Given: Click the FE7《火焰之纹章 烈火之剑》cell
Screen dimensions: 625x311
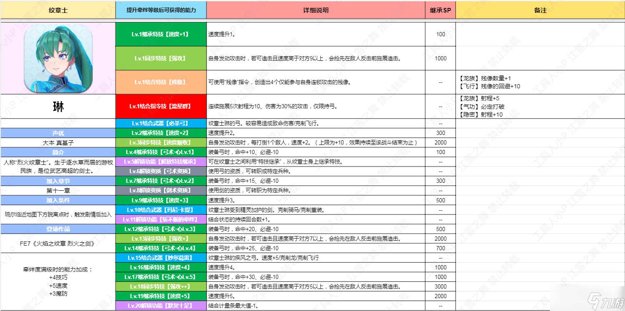Looking at the screenshot, I should pyautogui.click(x=58, y=244).
